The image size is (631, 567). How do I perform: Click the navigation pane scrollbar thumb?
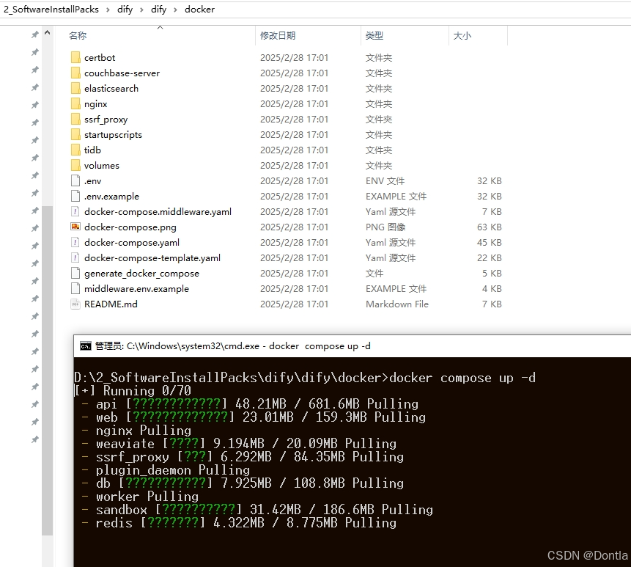pos(48,370)
